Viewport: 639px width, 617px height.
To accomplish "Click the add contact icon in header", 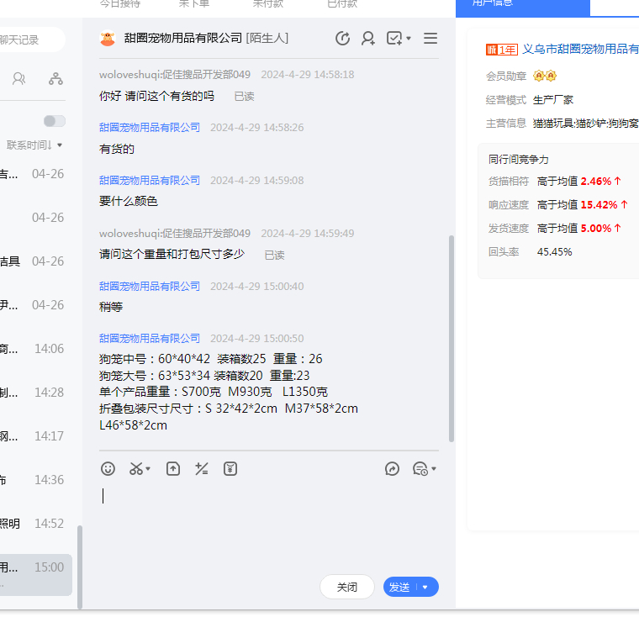I will click(x=368, y=39).
